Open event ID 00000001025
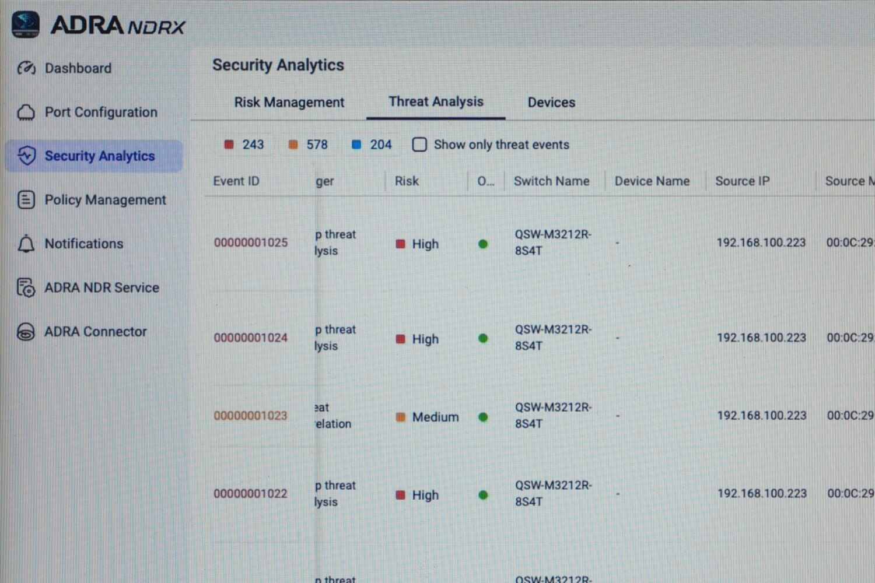The image size is (875, 583). click(251, 243)
